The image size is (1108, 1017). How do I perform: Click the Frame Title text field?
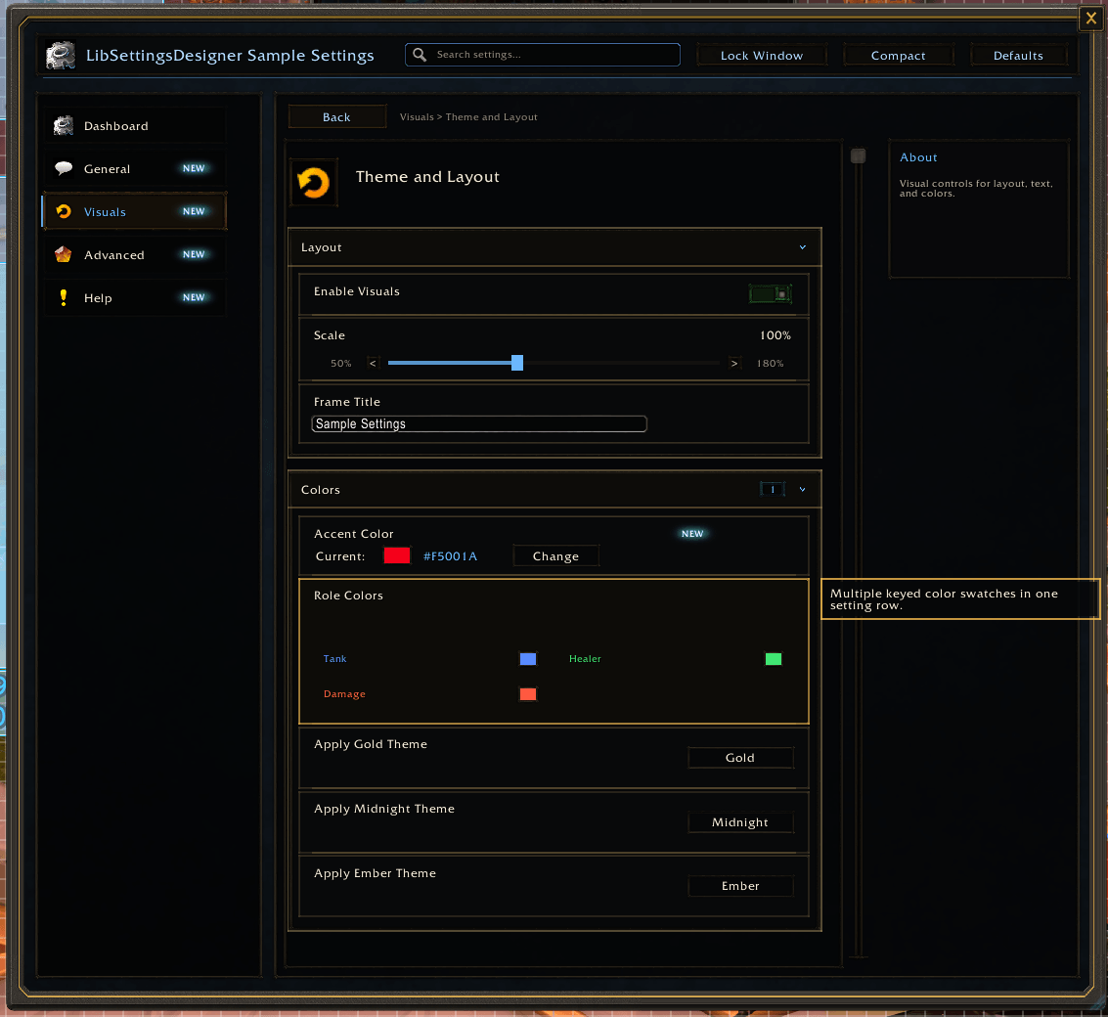479,424
